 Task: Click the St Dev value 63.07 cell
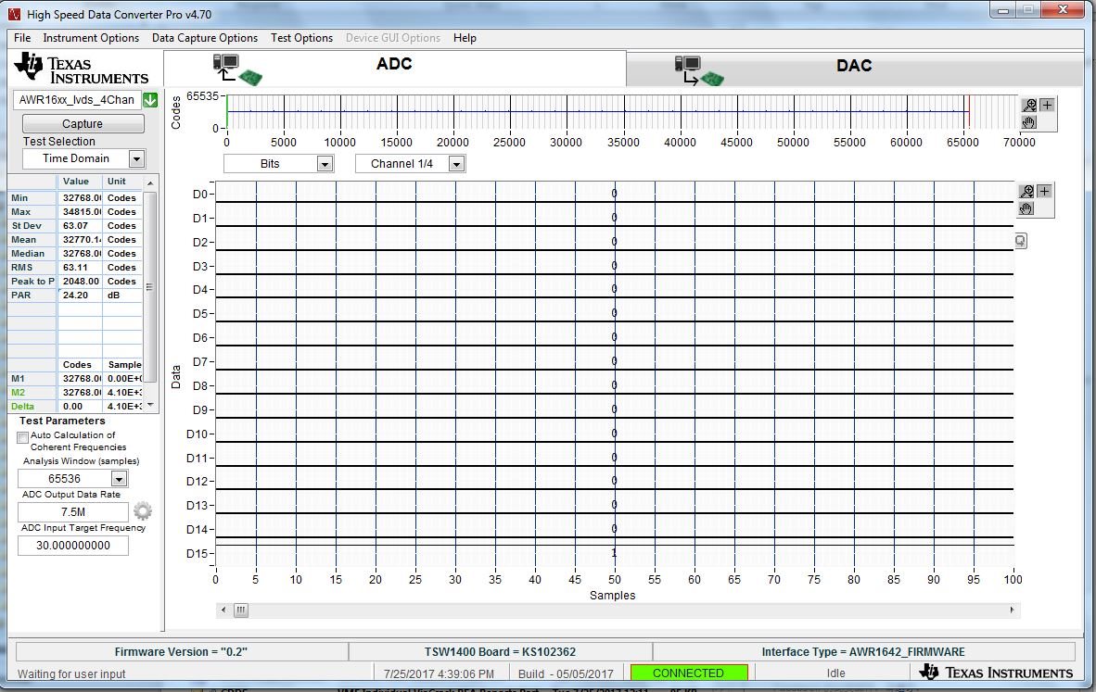(x=81, y=226)
